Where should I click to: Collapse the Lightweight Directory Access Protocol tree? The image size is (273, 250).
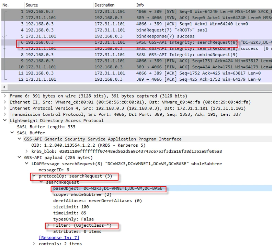tap(4, 121)
